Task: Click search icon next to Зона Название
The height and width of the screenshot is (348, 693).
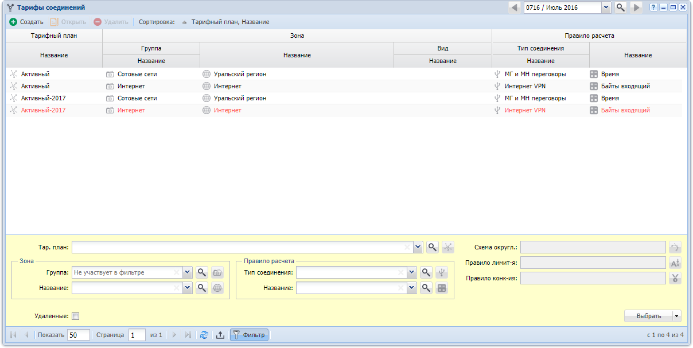Action: click(201, 288)
